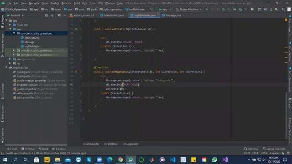Screen dimensions: 292x164
Task: Open Search Everywhere magnifier icon
Action: pos(283,9)
